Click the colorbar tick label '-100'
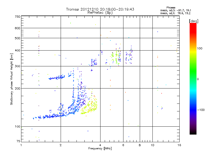The image size is (211, 158). point(201,110)
